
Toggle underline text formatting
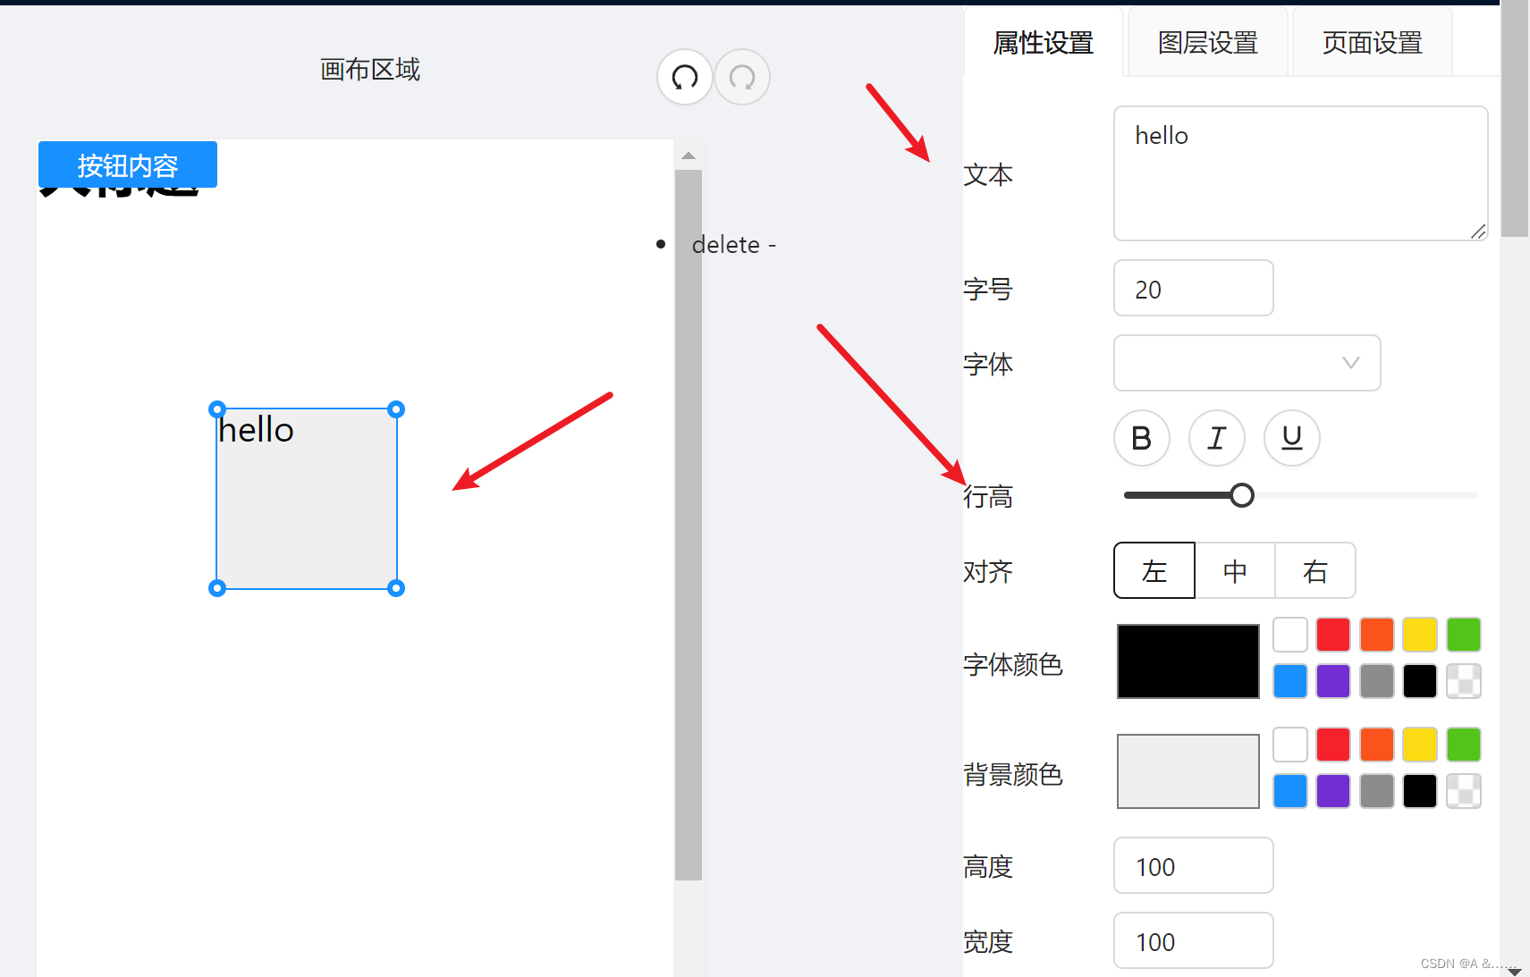[x=1292, y=438]
